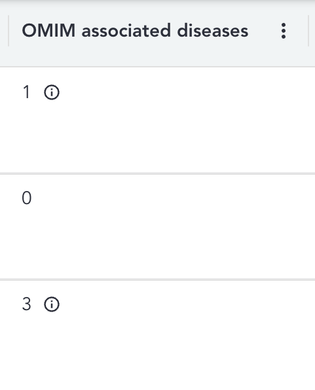Screen dimensions: 315x390
Task: Click the column divider right of the three-dot menu
Action: pyautogui.click(x=308, y=31)
